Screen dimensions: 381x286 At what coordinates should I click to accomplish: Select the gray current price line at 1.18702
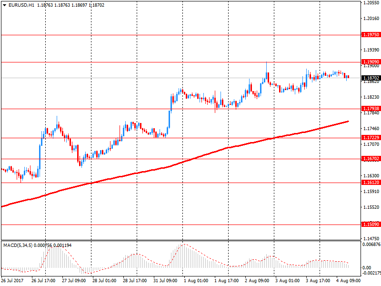pos(181,78)
